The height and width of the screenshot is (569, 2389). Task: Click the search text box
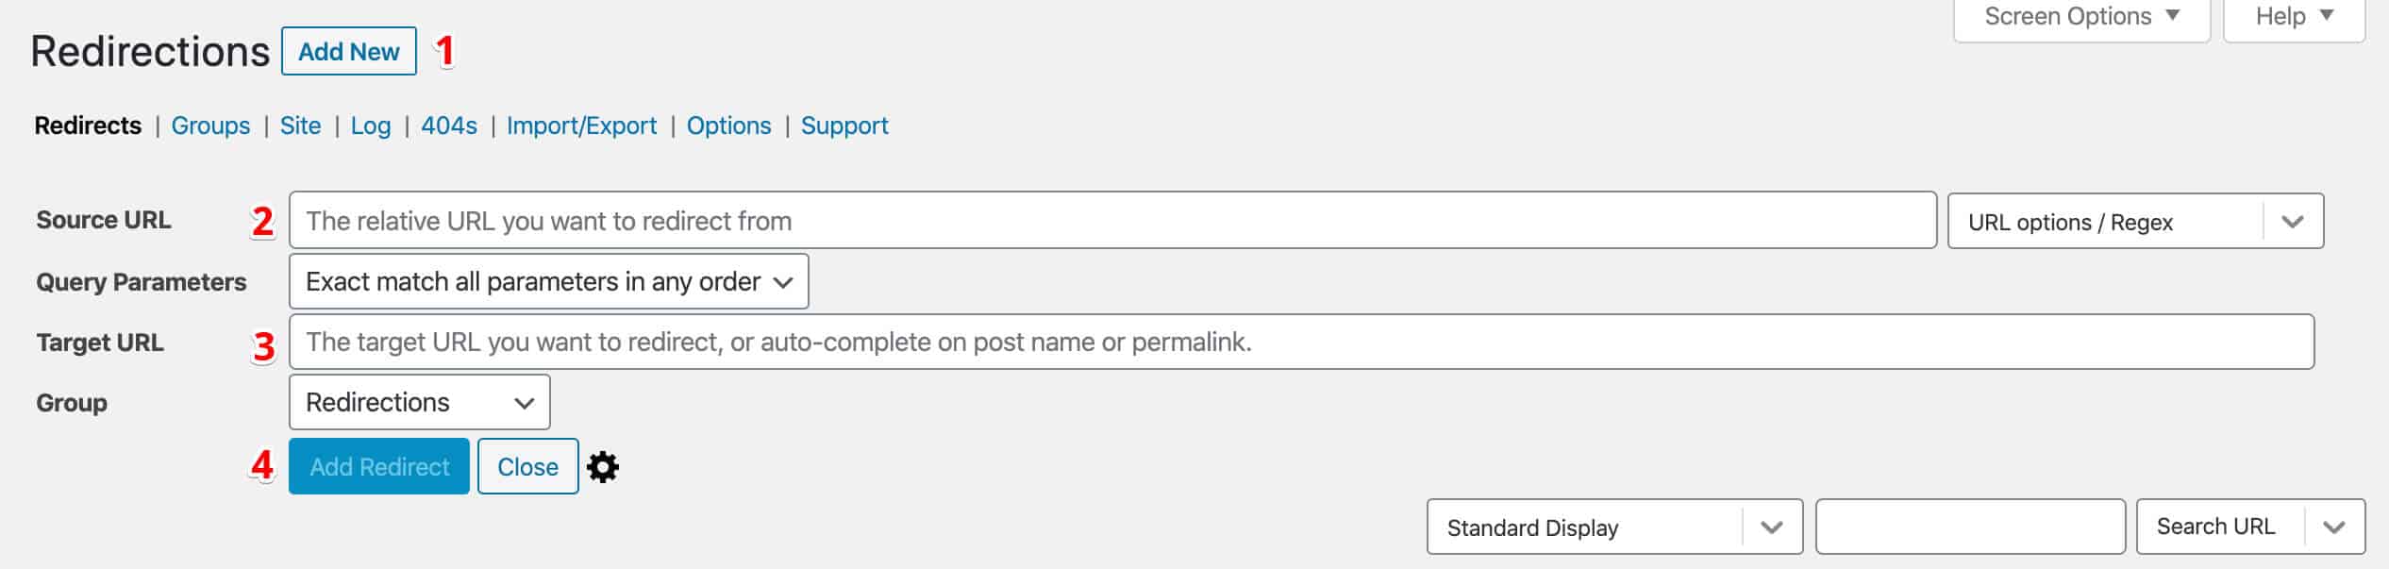coord(1969,527)
